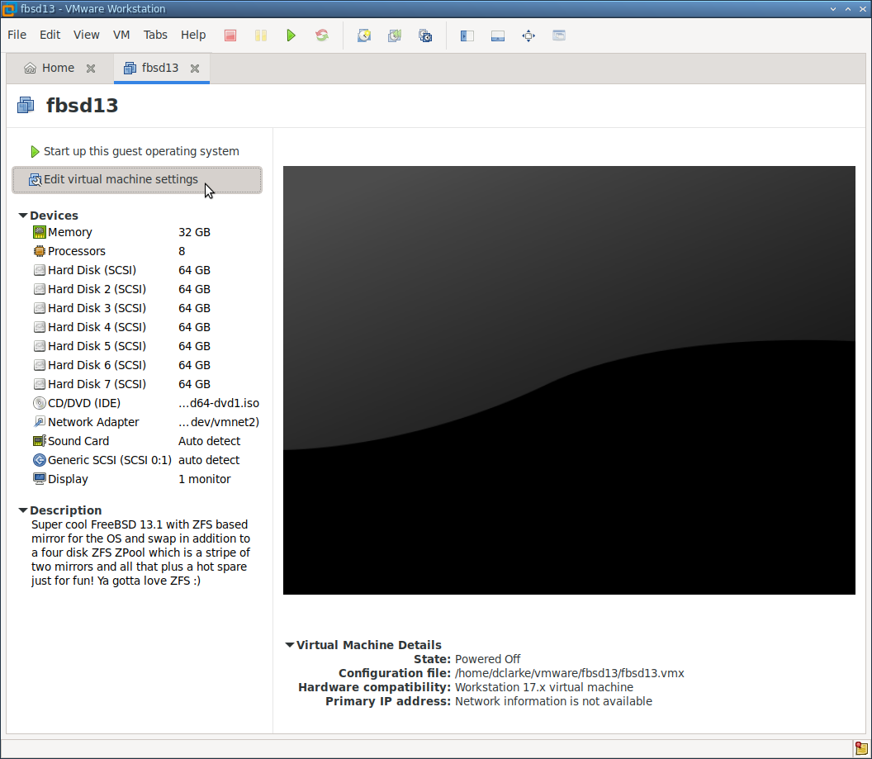Open the Tabs menu
Viewport: 872px width, 759px height.
pos(155,35)
